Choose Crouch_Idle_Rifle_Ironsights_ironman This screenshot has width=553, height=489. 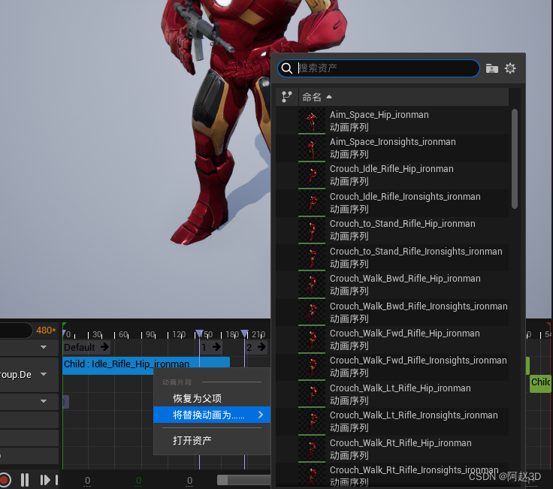[392, 203]
